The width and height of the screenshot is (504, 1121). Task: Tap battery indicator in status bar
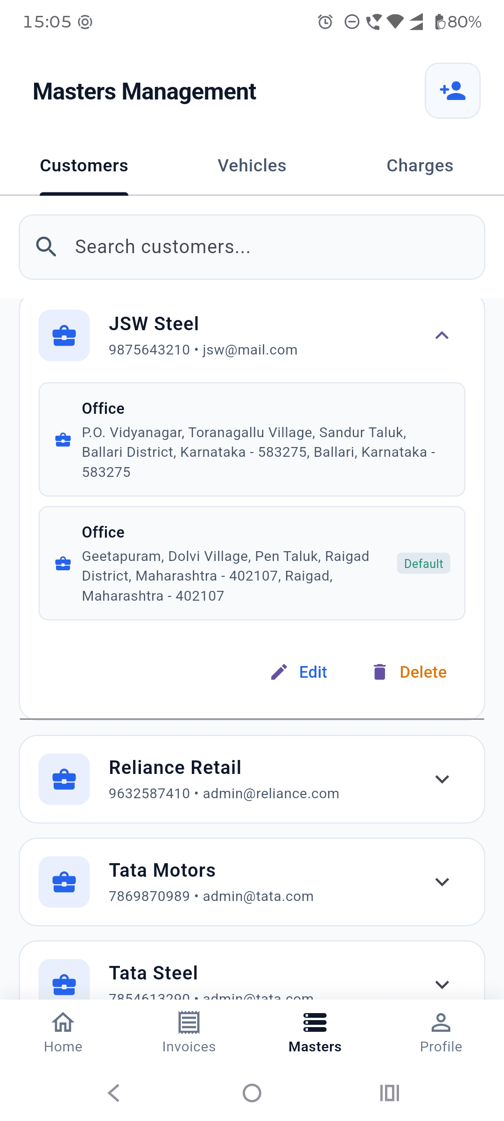(x=458, y=22)
